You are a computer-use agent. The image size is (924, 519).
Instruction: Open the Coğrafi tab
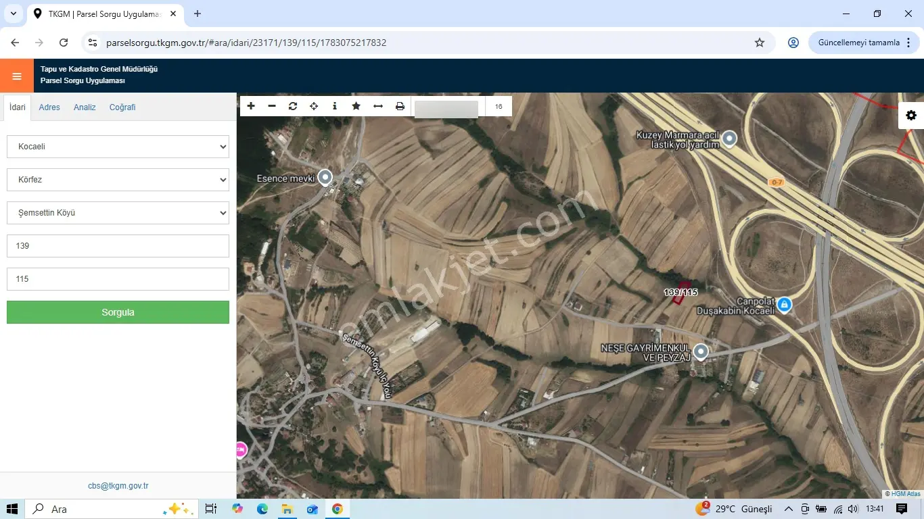point(122,107)
